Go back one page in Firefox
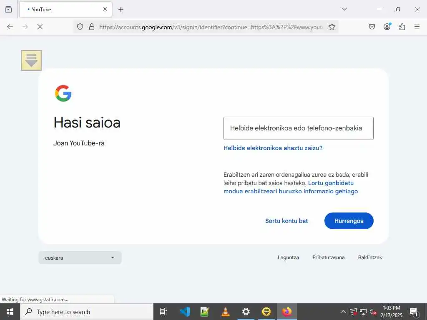Viewport: 427px width, 320px height. click(10, 27)
